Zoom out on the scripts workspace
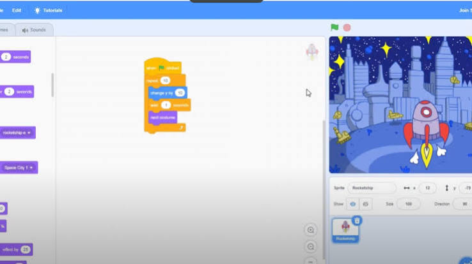 point(311,247)
